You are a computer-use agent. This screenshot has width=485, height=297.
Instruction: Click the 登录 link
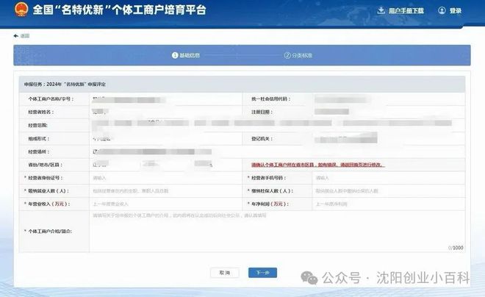coord(456,11)
